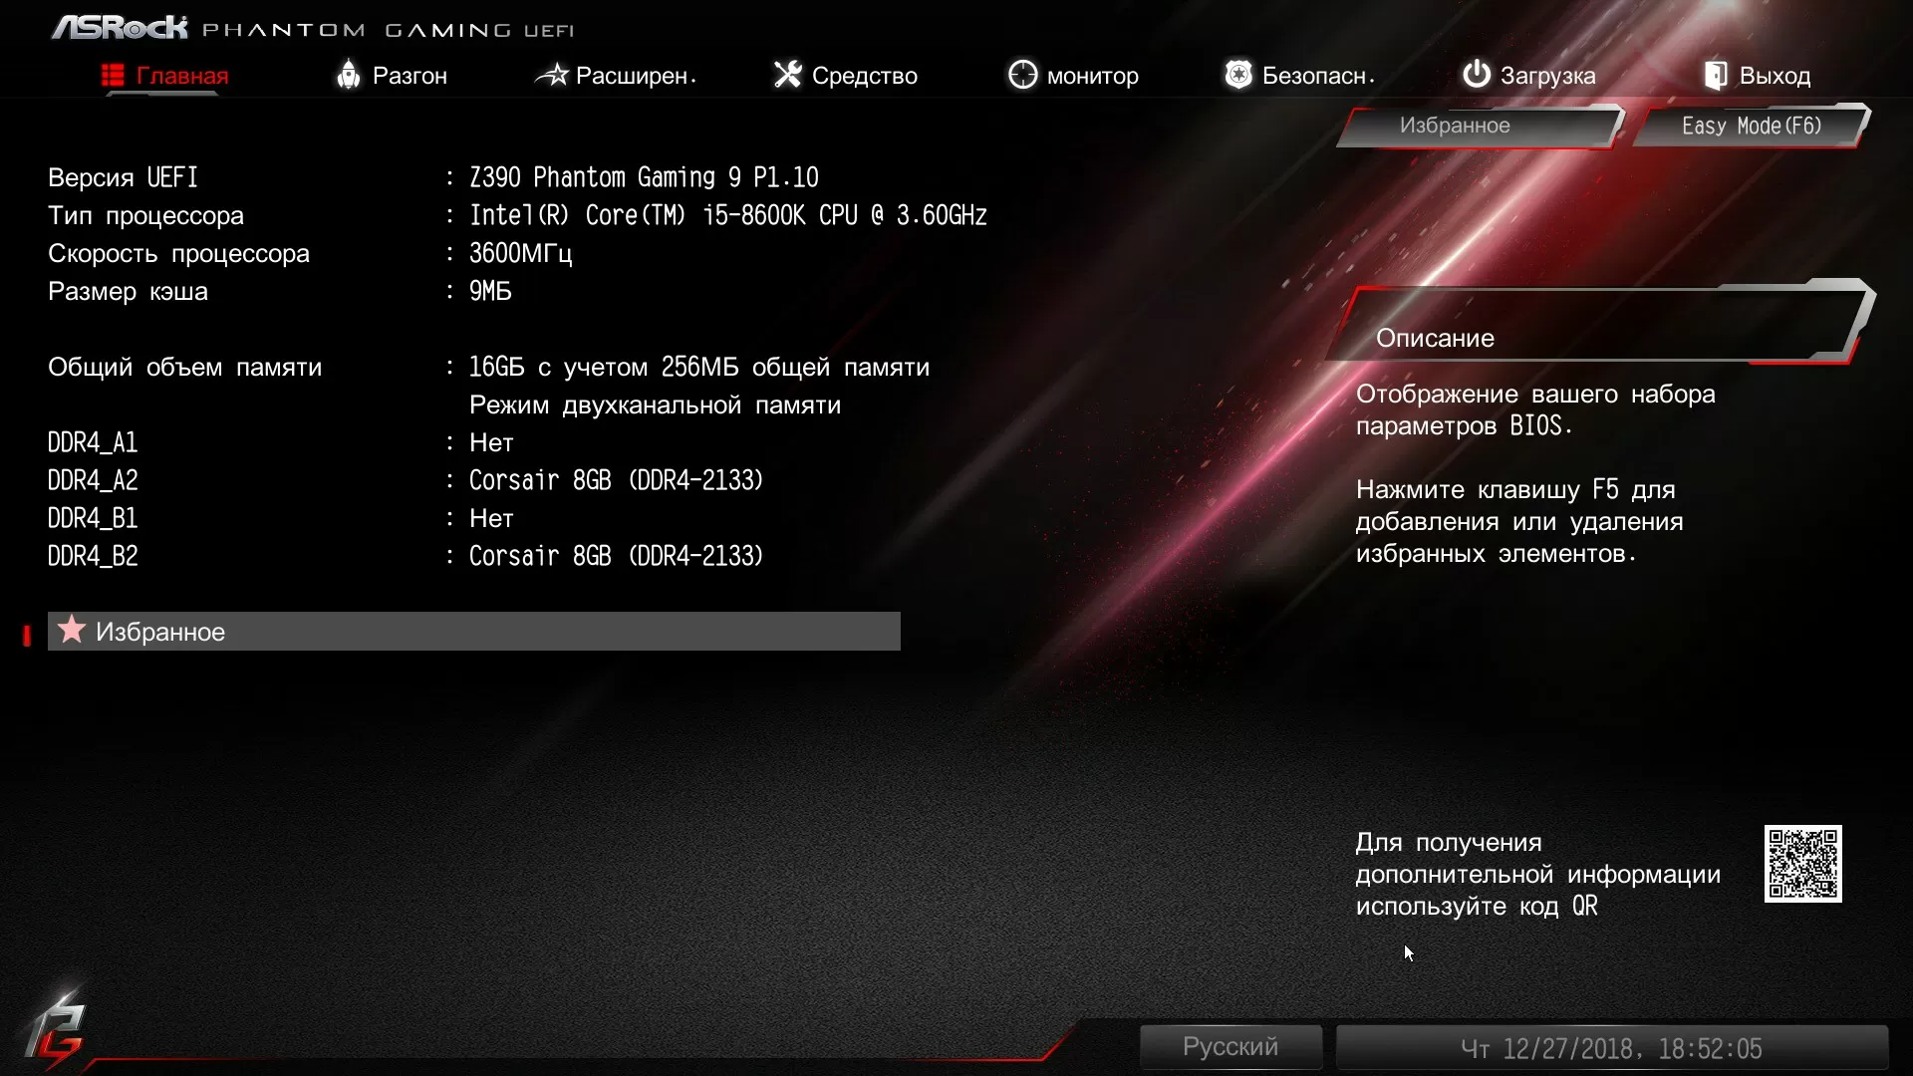Click Режим двухканальной памяти text

click(x=655, y=404)
